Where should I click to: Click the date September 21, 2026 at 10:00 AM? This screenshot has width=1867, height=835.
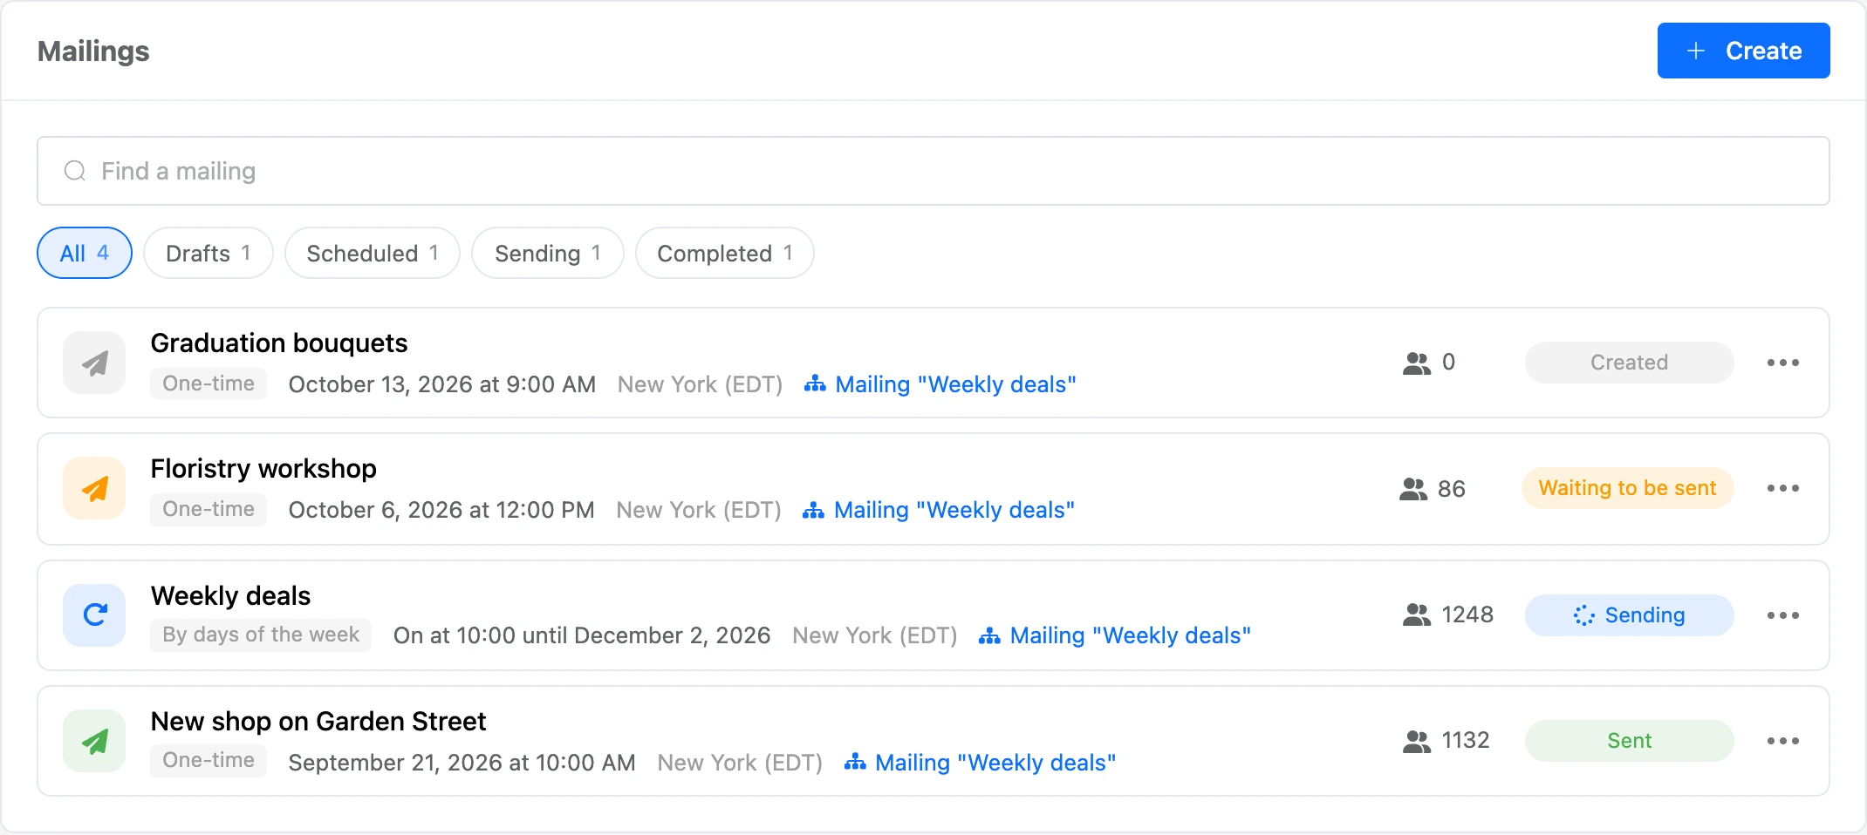462,763
